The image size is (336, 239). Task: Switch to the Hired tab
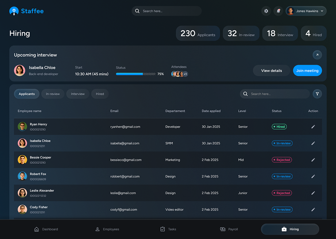point(100,94)
